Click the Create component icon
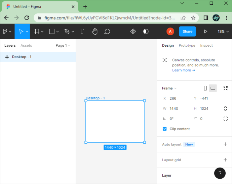Image resolution: width=232 pixels, height=184 pixels. [x=133, y=31]
